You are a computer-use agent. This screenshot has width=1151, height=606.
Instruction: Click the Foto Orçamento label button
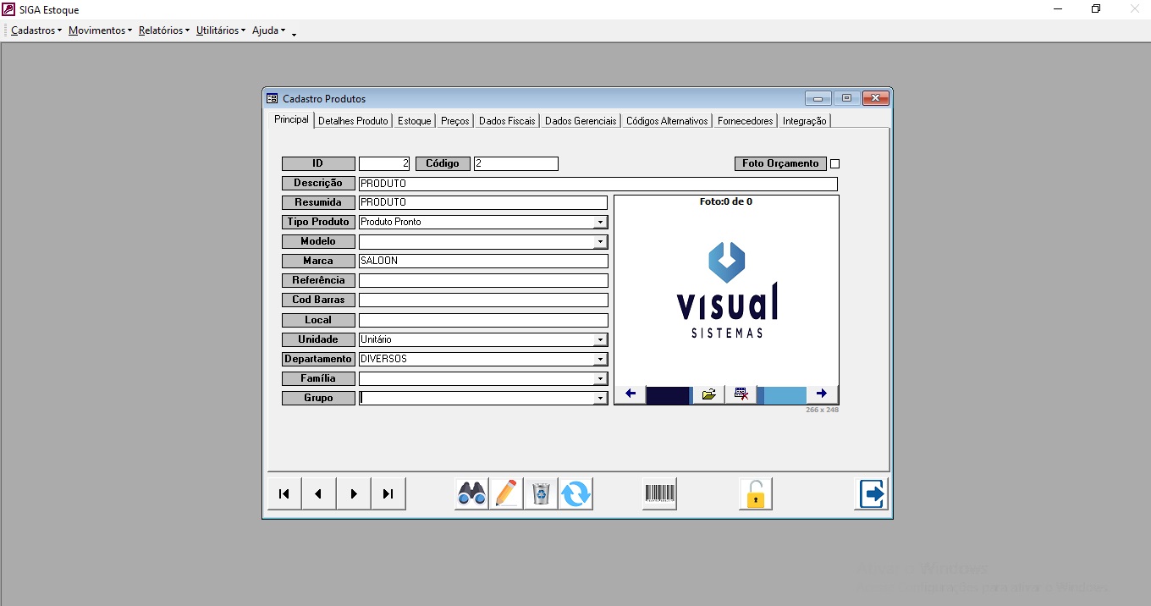click(x=780, y=164)
